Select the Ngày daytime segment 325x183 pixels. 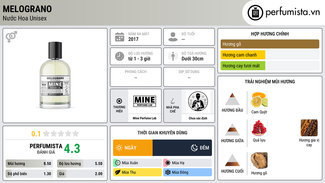133,148
